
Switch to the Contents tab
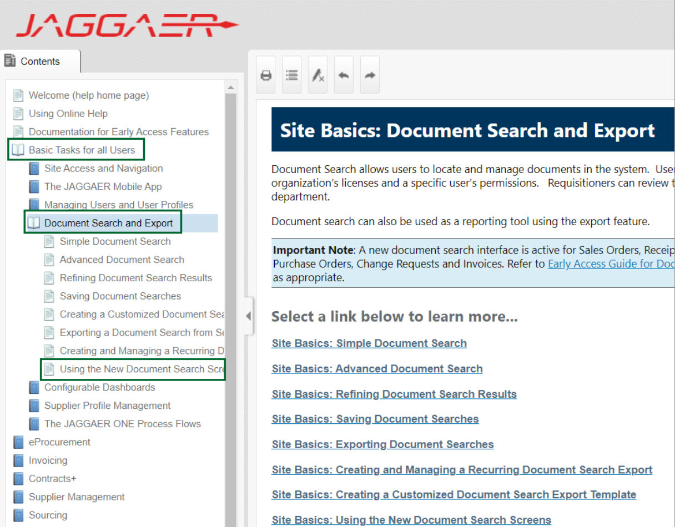tap(39, 61)
